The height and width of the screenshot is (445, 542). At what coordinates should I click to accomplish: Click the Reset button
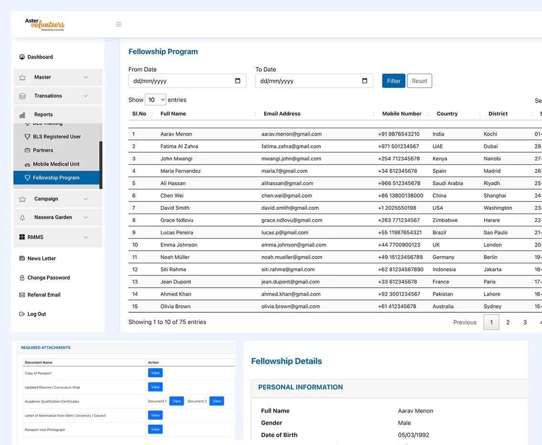pyautogui.click(x=419, y=81)
